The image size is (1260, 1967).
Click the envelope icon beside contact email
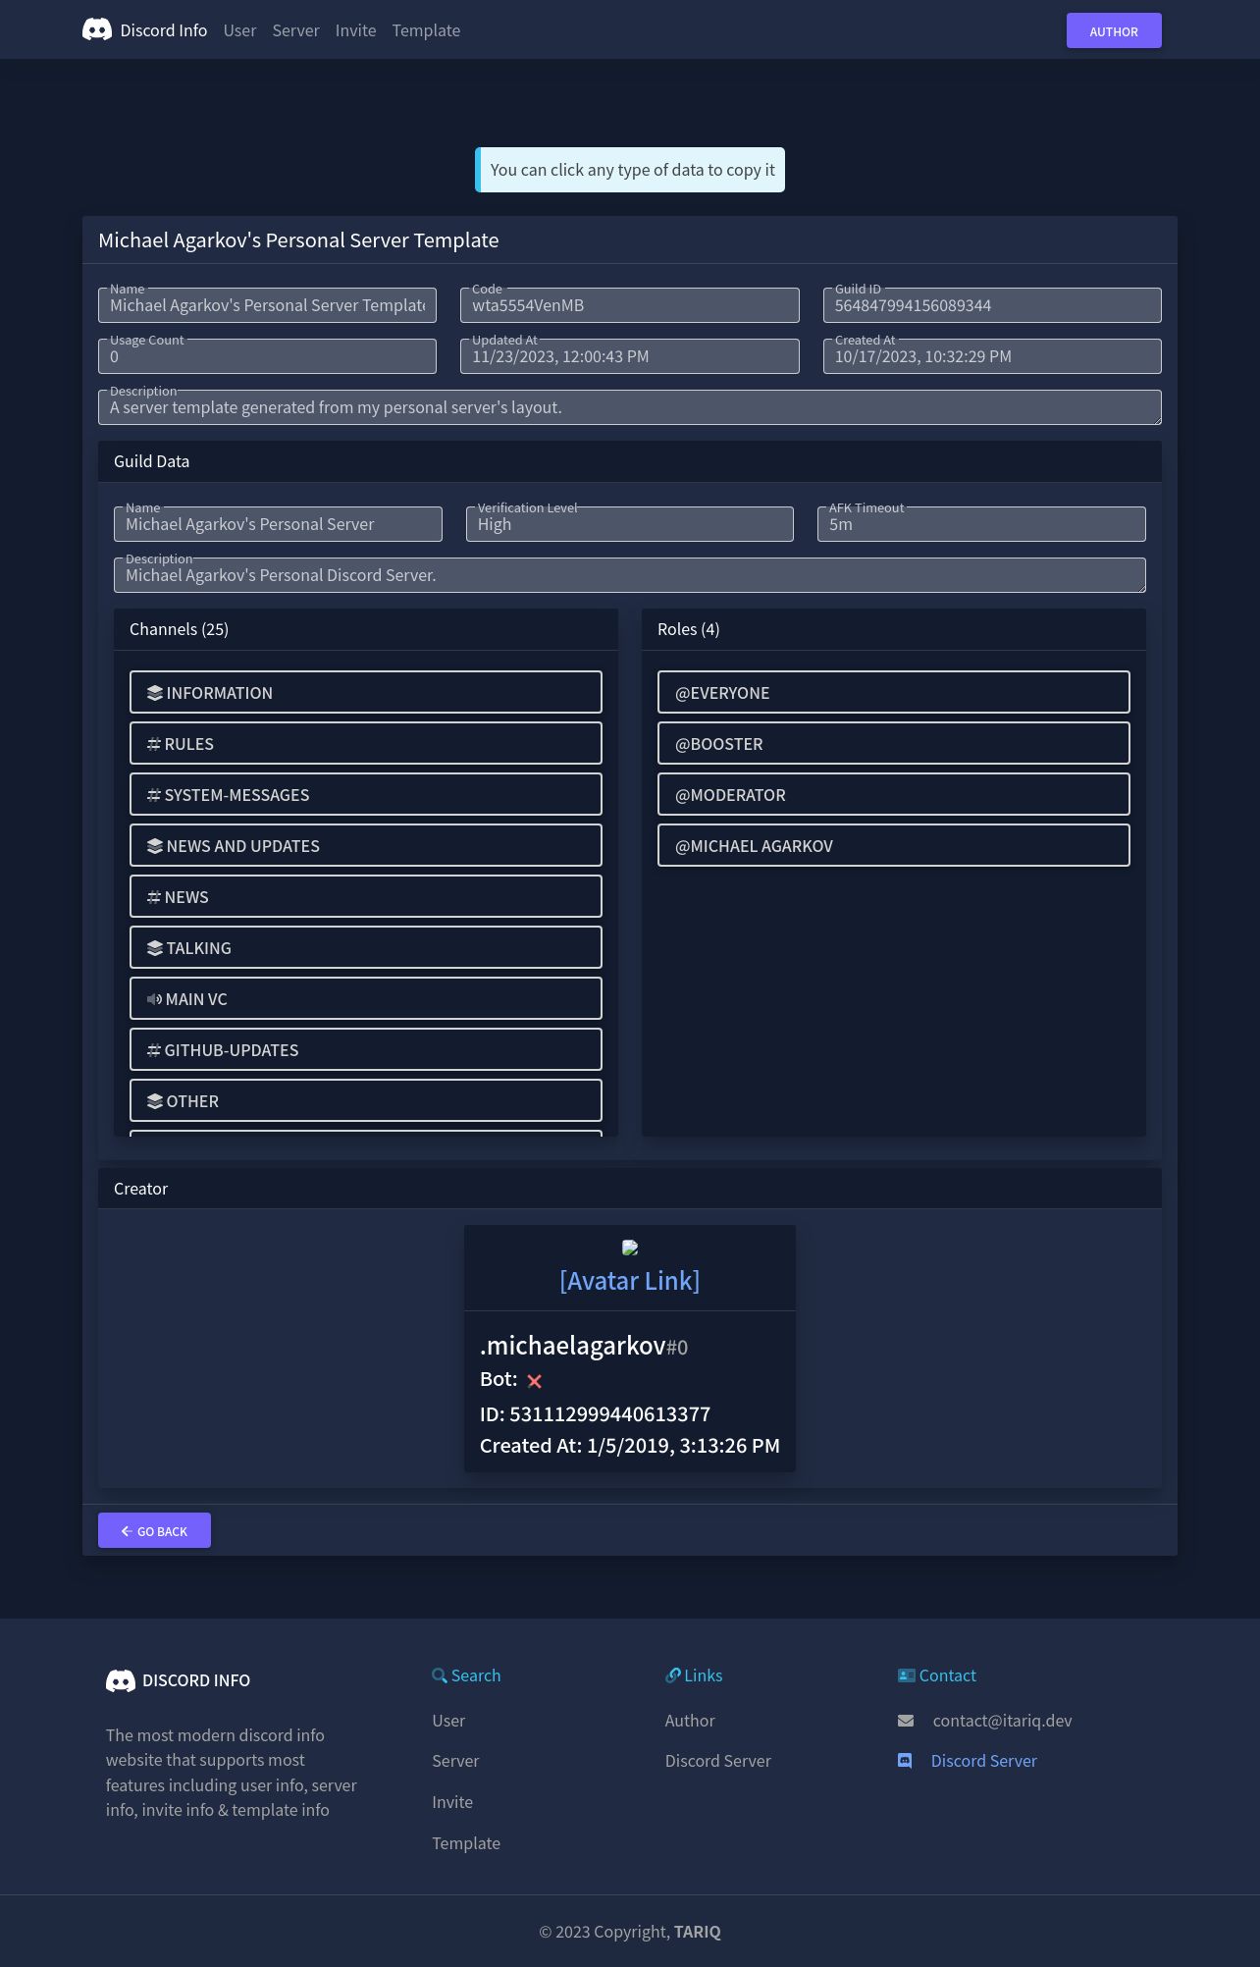(906, 1721)
